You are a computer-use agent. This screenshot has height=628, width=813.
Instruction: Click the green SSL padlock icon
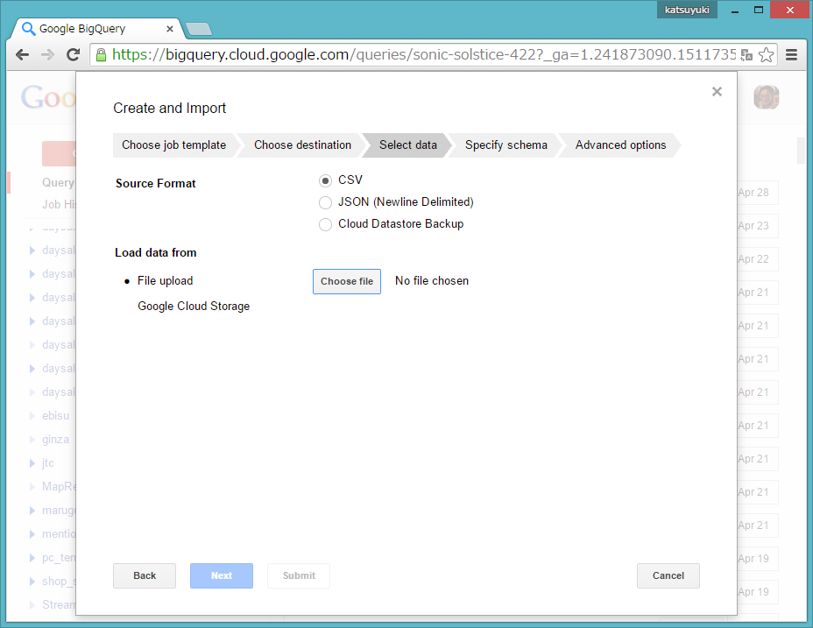(102, 54)
